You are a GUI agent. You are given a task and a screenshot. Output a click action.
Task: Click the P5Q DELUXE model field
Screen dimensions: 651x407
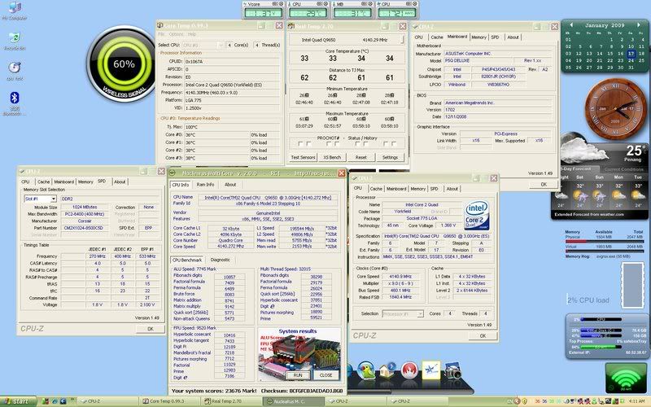tap(478, 60)
